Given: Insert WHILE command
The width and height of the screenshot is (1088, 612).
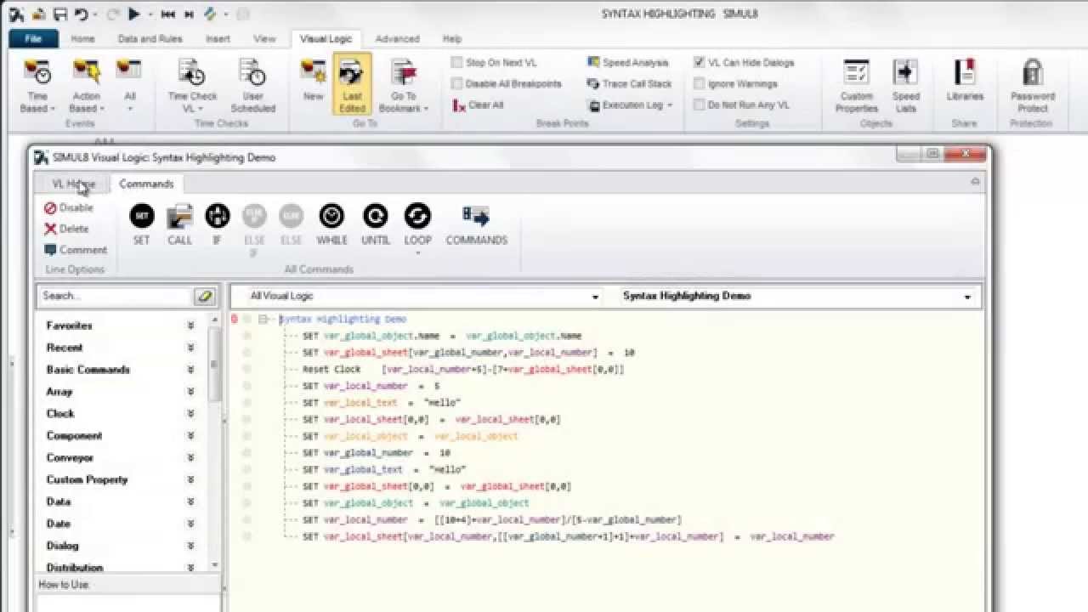Looking at the screenshot, I should (331, 225).
